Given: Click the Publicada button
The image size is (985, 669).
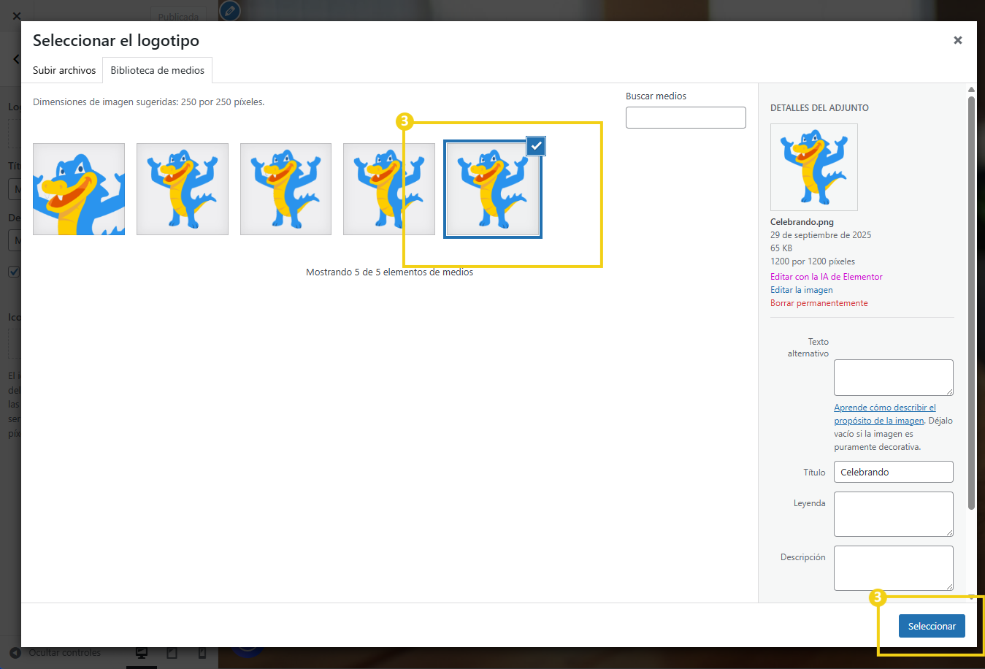Looking at the screenshot, I should pyautogui.click(x=177, y=16).
